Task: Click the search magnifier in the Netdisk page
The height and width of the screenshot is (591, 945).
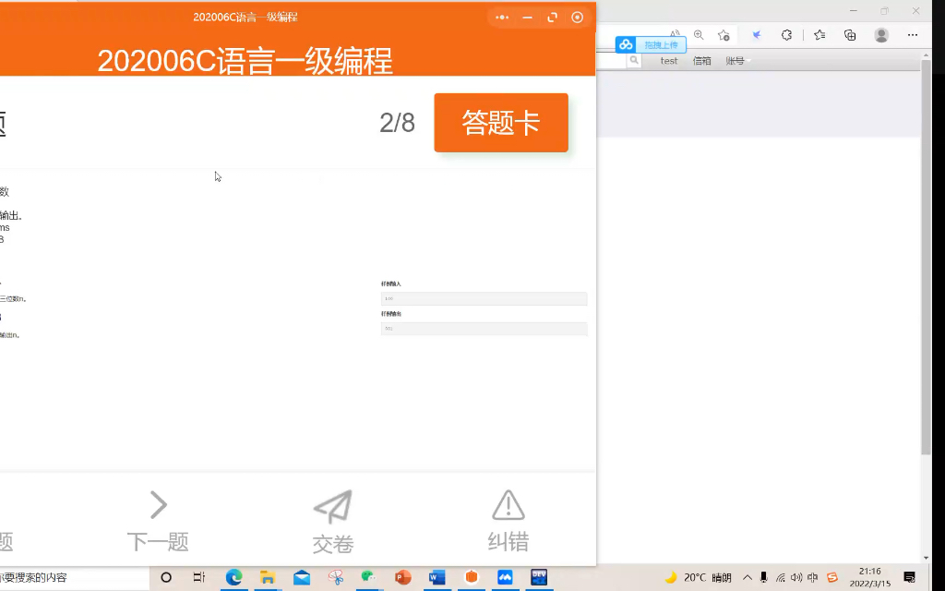Action: 634,60
